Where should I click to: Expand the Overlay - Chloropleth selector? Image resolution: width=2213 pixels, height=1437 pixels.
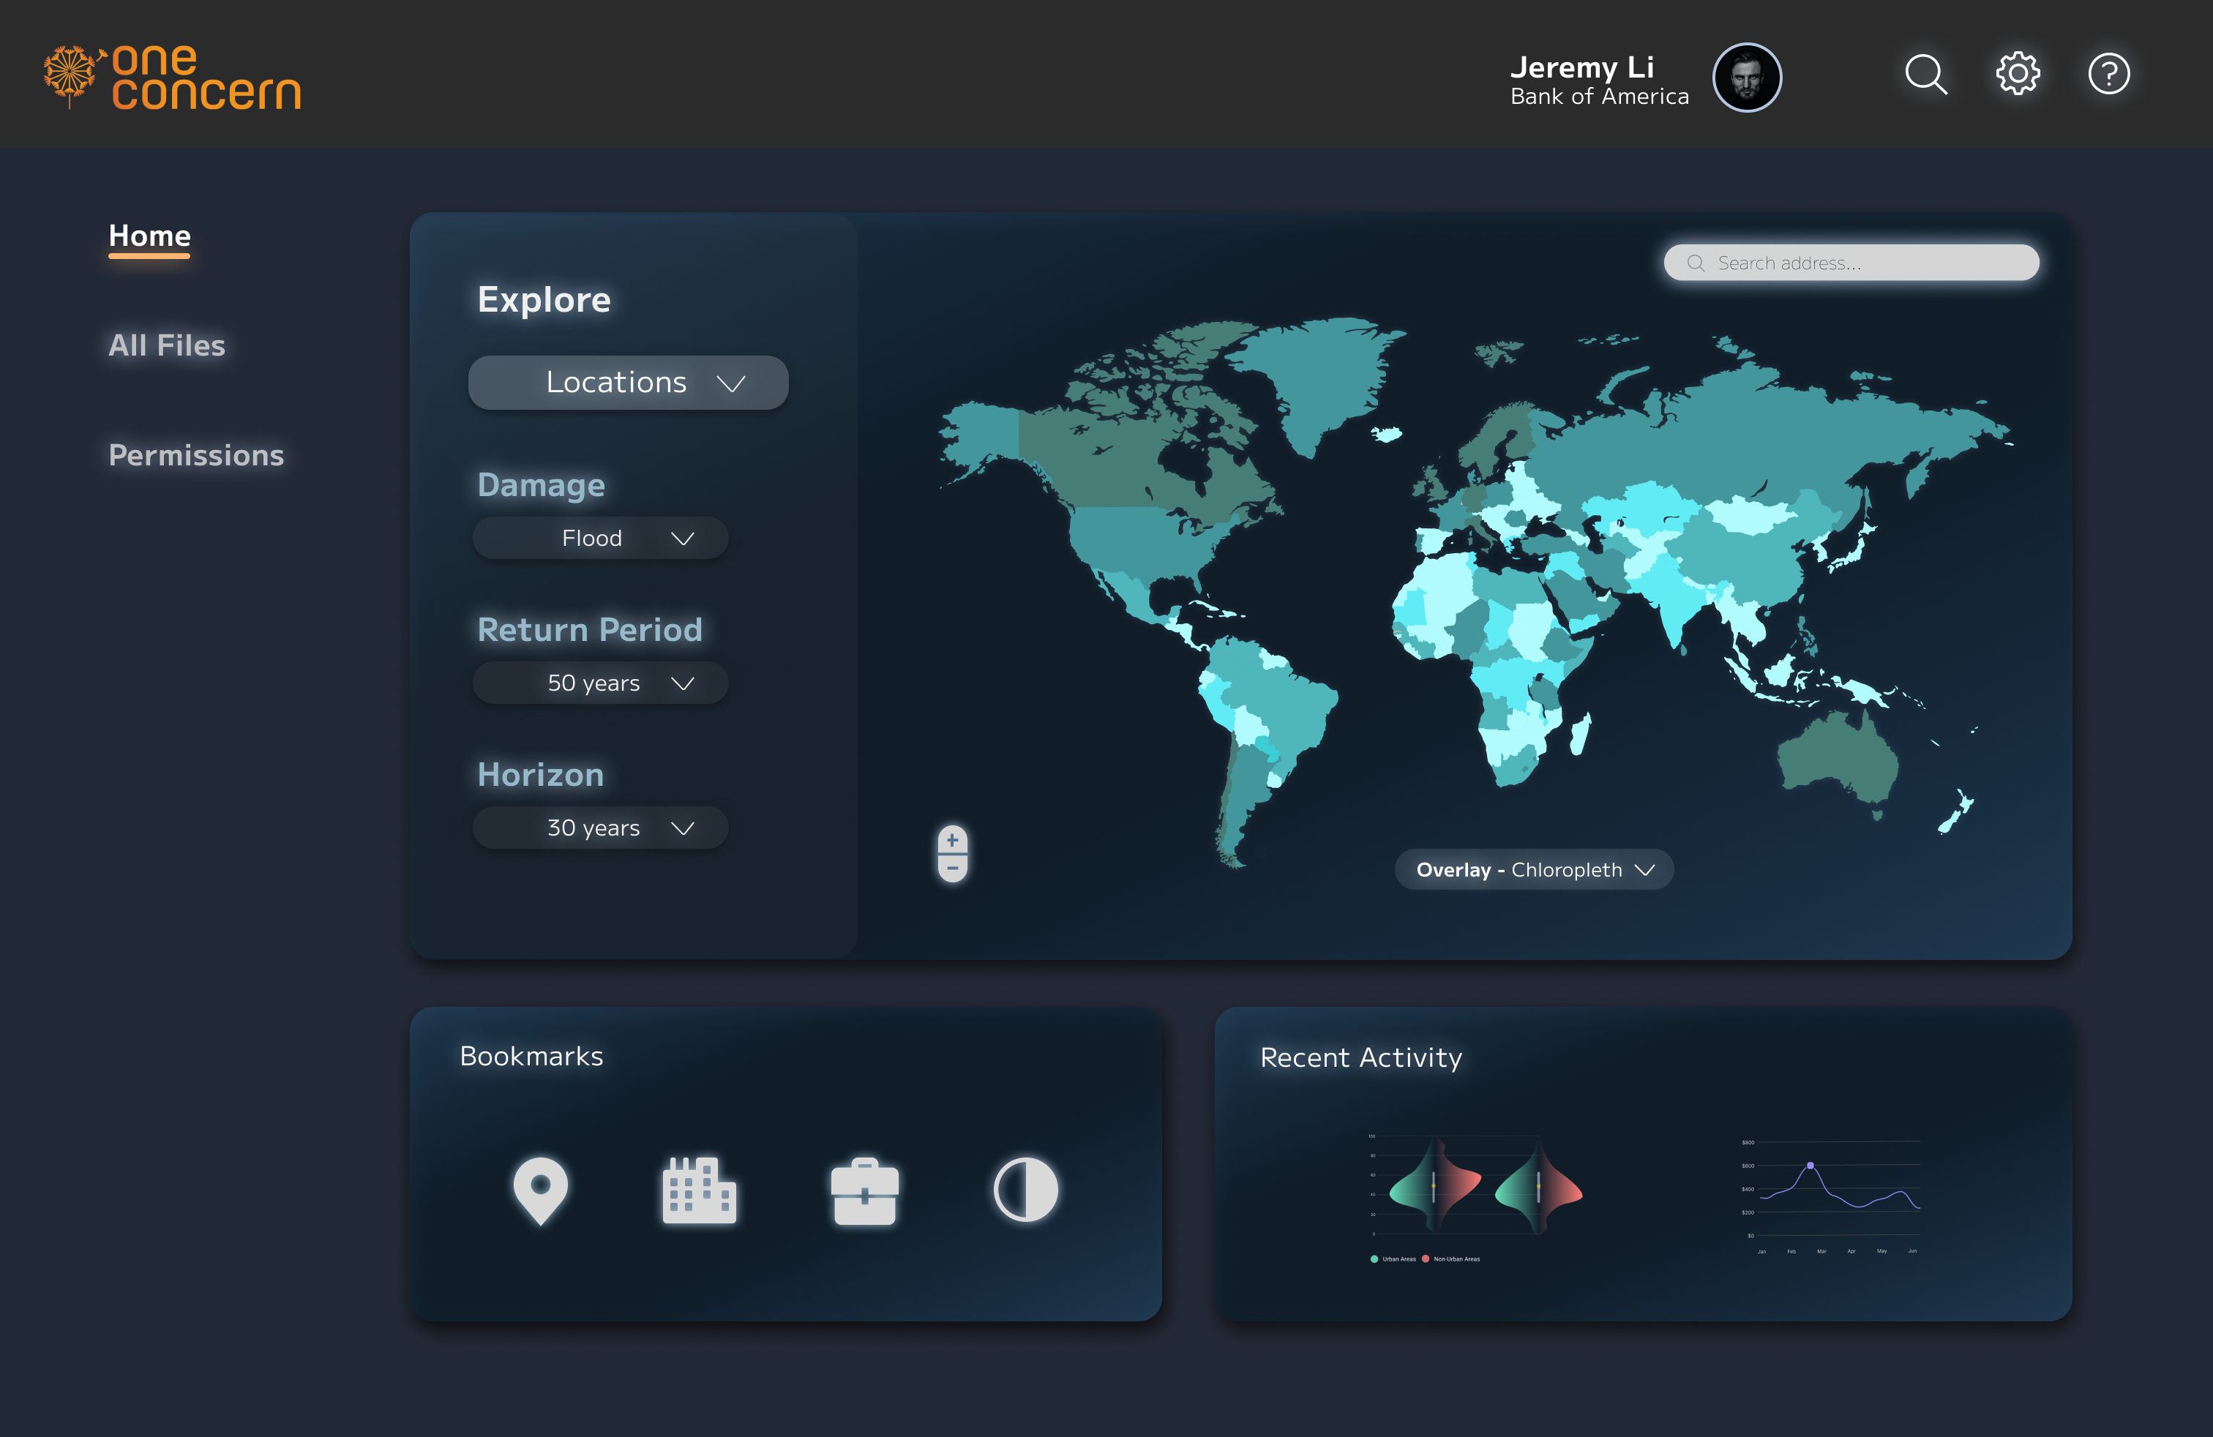tap(1534, 870)
